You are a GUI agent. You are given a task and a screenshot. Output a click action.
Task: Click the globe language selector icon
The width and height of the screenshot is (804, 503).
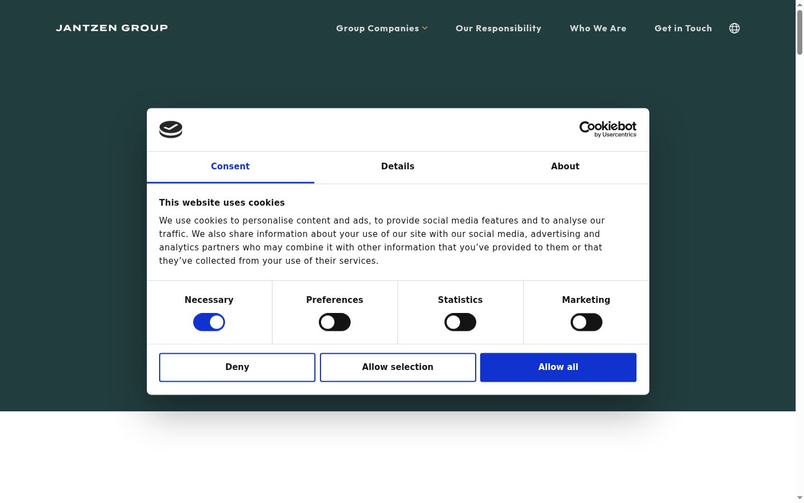734,28
